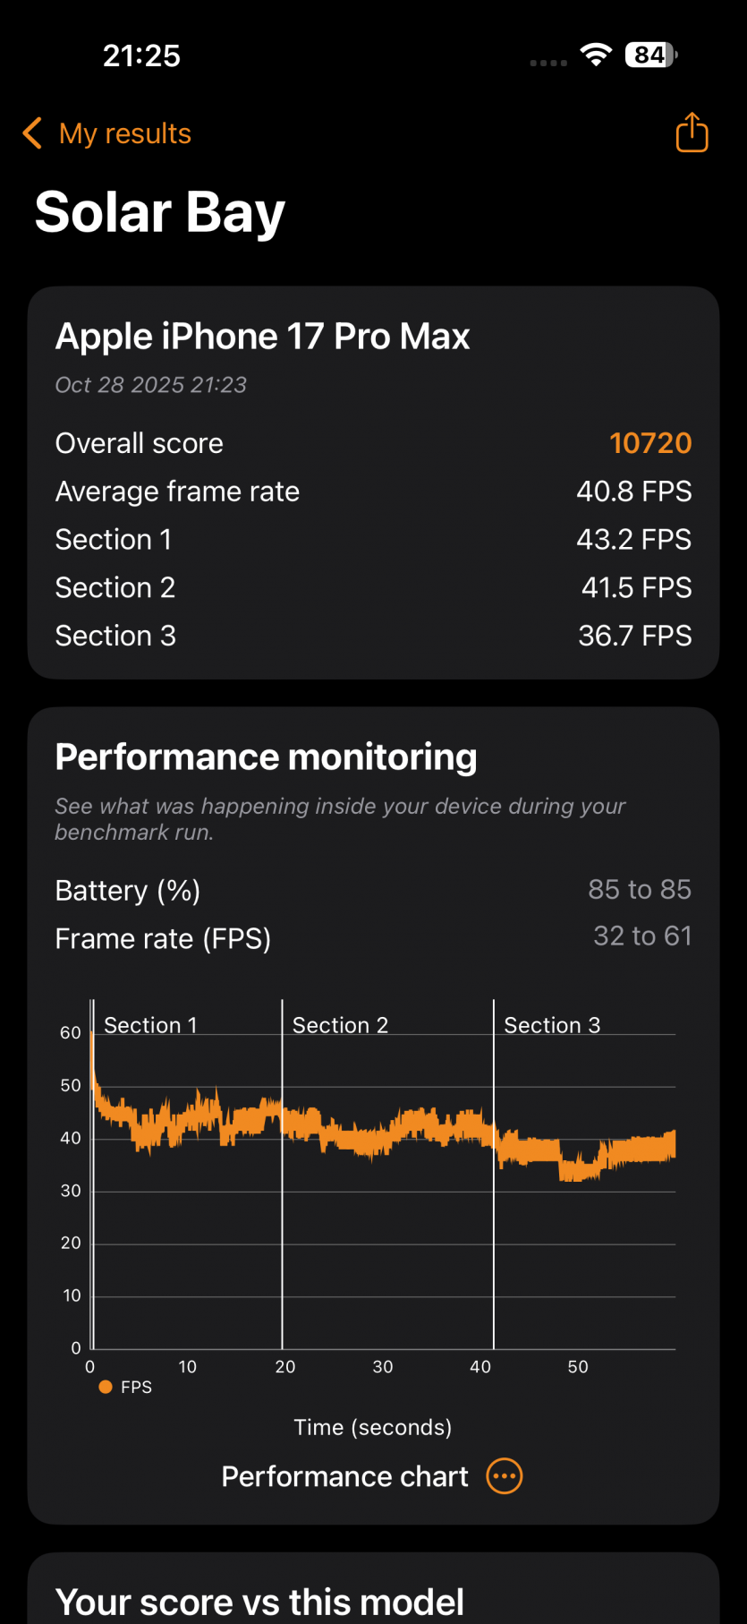Tap the Section 1 label in chart

[150, 1025]
